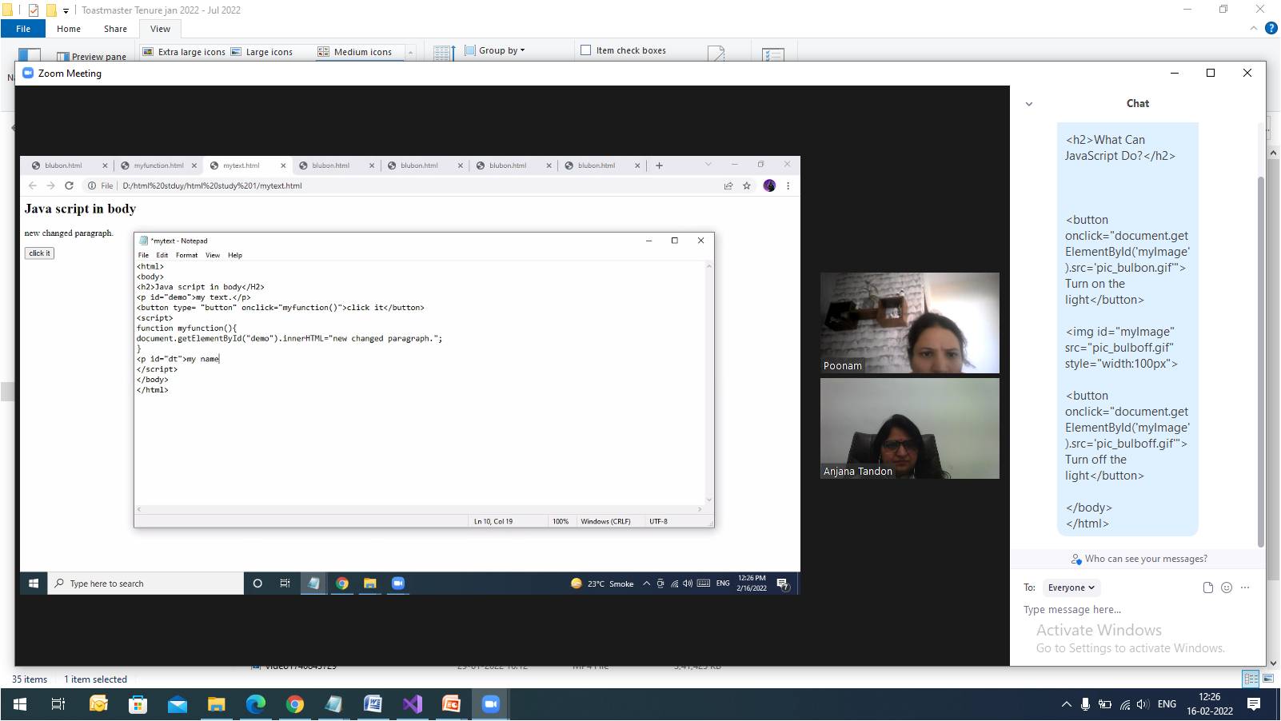The height and width of the screenshot is (721, 1281).
Task: Click the shared screen 'click it' button
Action: [x=39, y=253]
